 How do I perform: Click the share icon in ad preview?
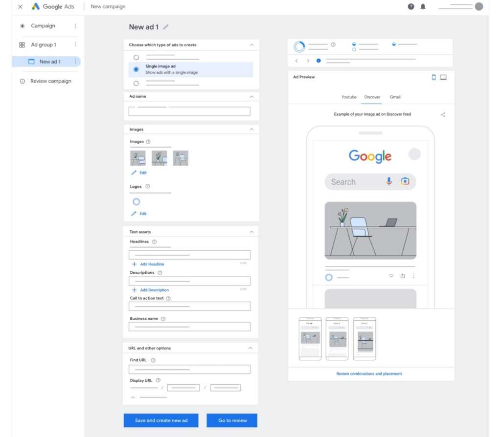443,115
